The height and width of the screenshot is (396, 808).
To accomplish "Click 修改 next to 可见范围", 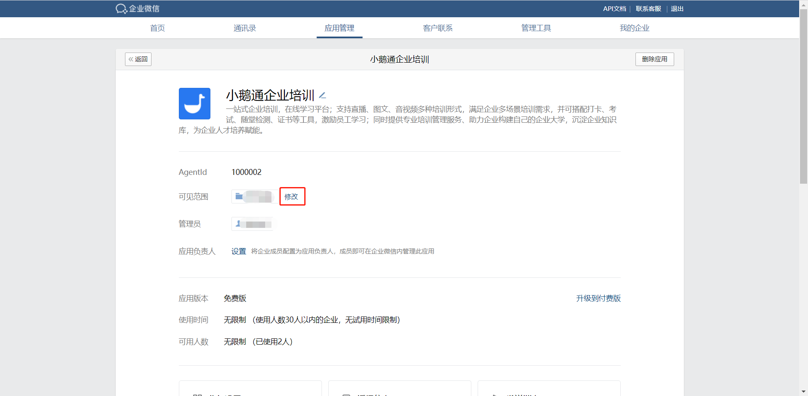I will pyautogui.click(x=291, y=196).
